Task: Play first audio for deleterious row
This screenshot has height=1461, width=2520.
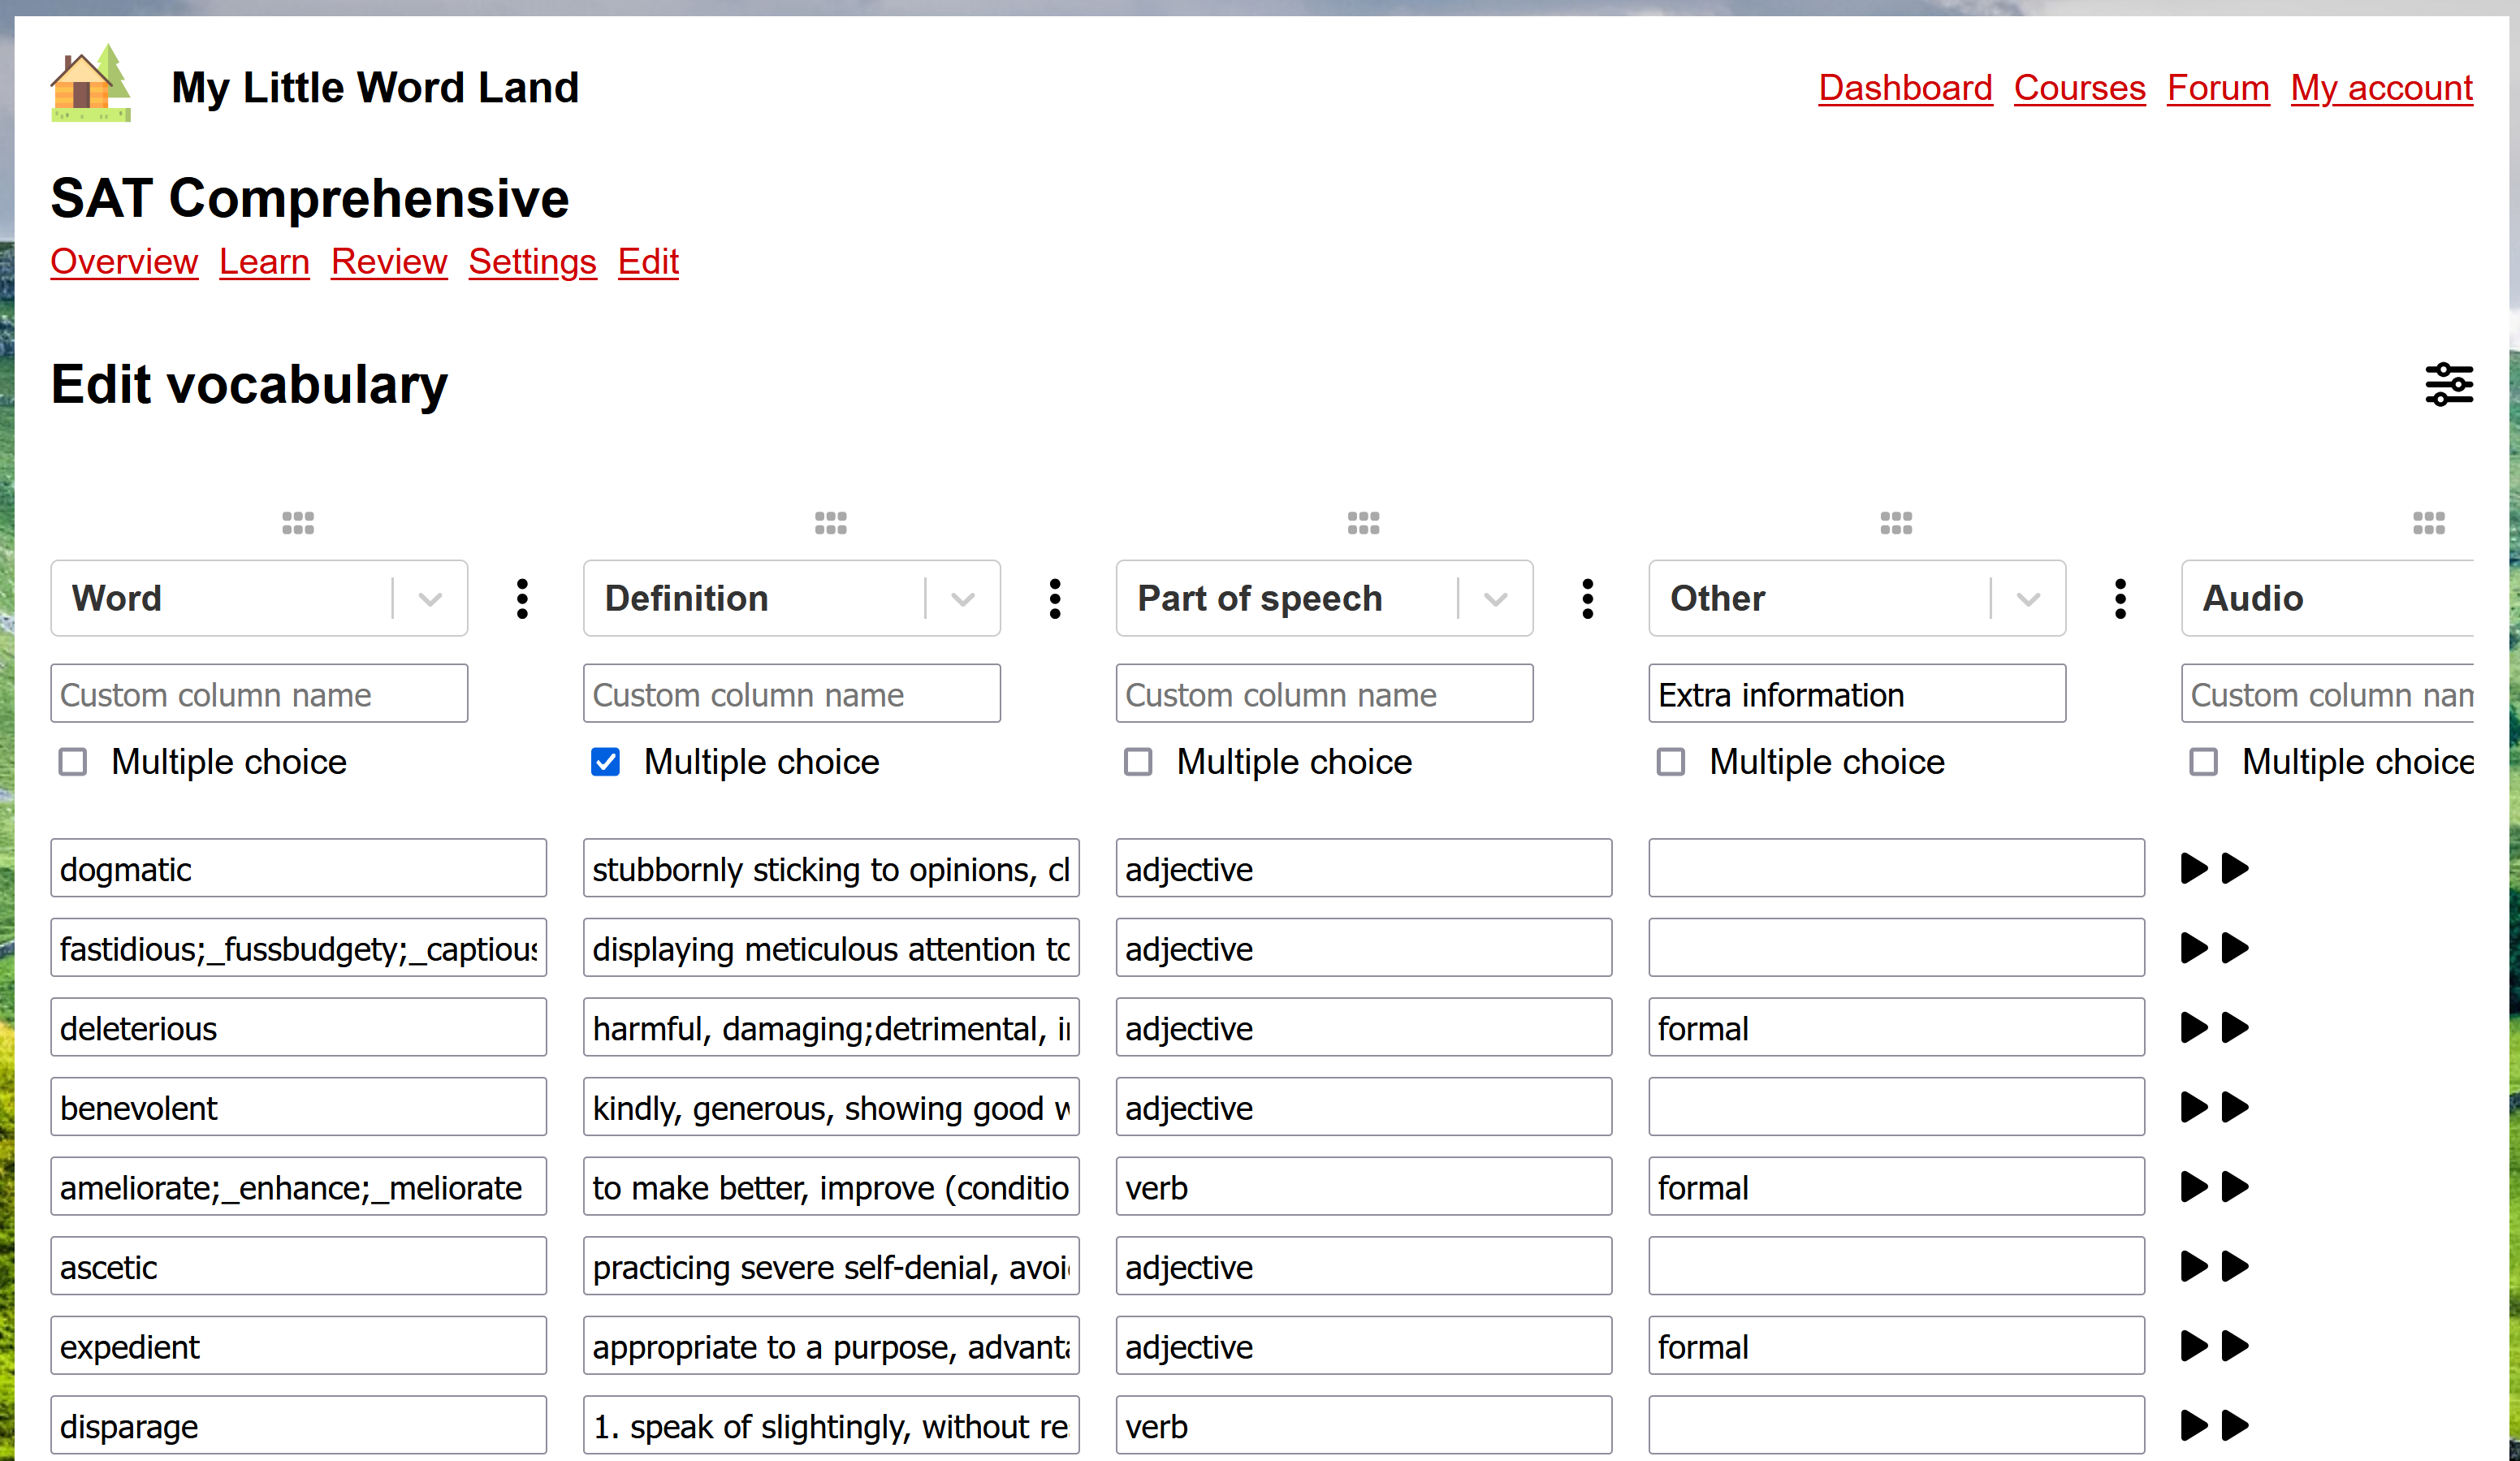Action: pyautogui.click(x=2194, y=1027)
